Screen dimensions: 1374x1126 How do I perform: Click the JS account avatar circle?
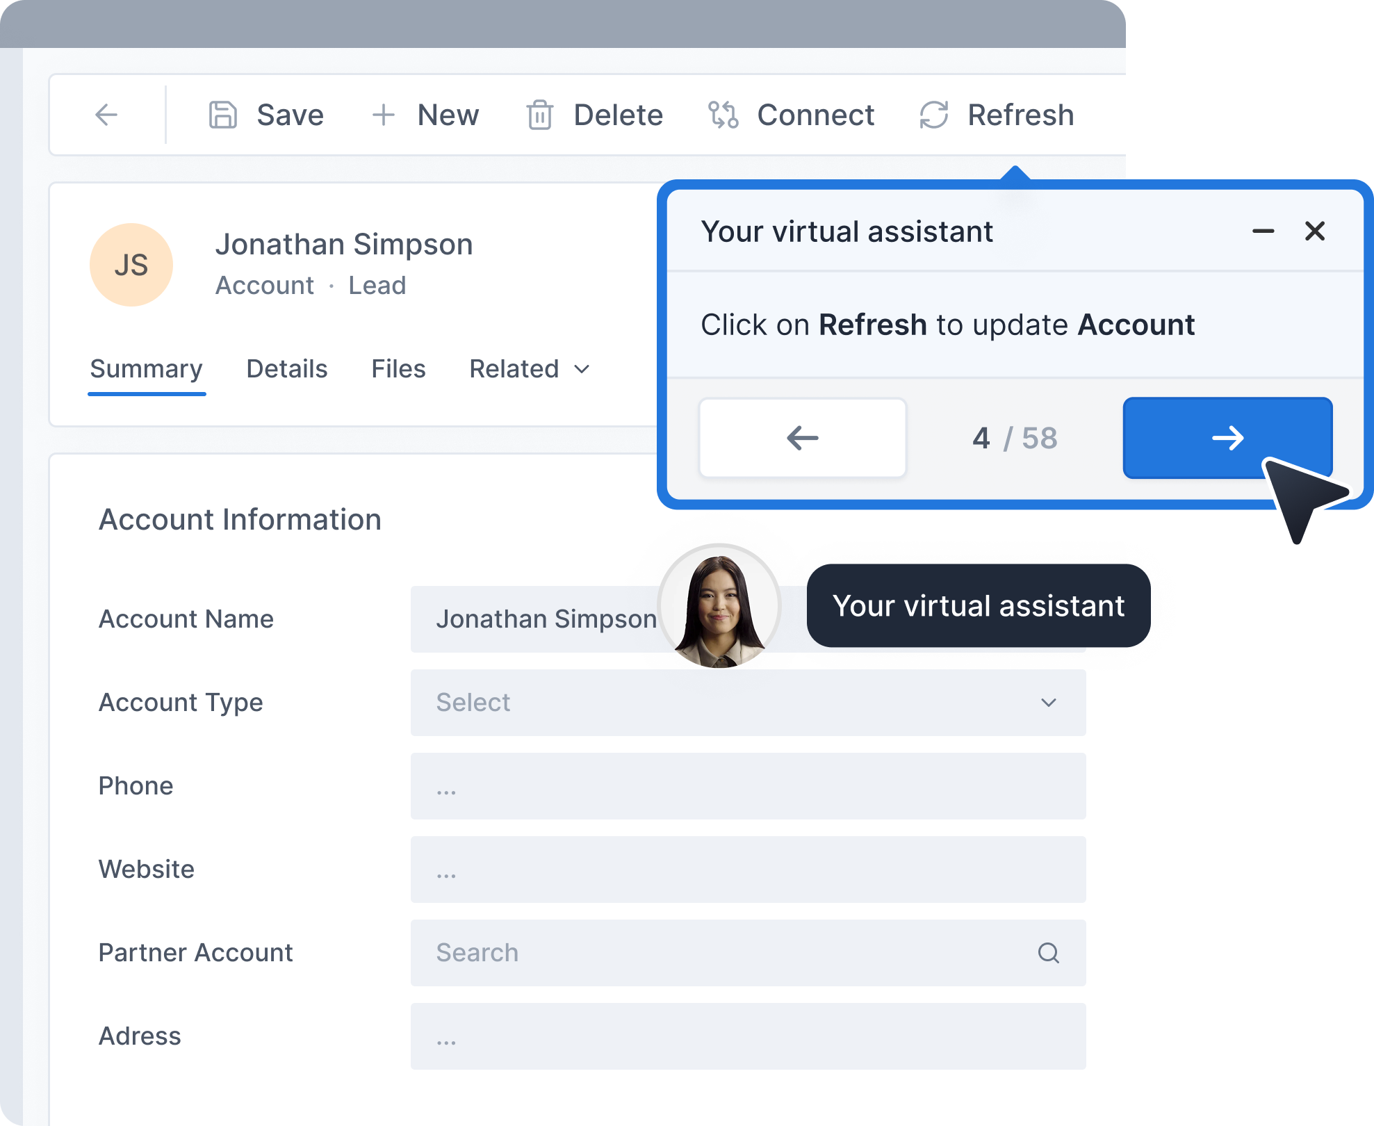coord(131,265)
